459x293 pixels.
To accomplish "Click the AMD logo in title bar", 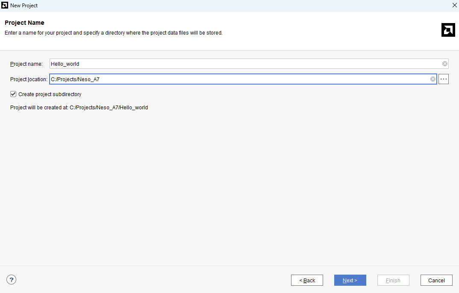I will (x=5, y=6).
